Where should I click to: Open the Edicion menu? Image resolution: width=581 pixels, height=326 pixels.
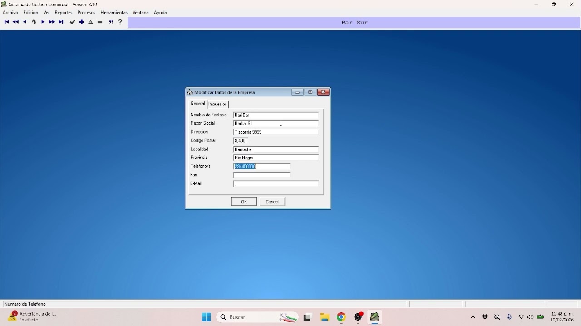point(31,13)
